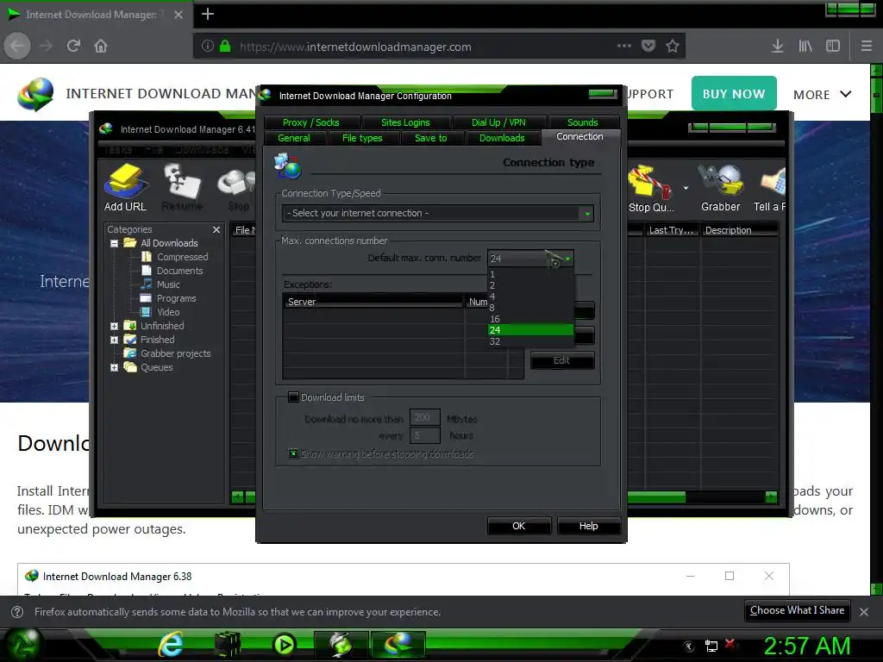The height and width of the screenshot is (662, 883).
Task: Click the Server column header in exceptions
Action: (x=373, y=302)
